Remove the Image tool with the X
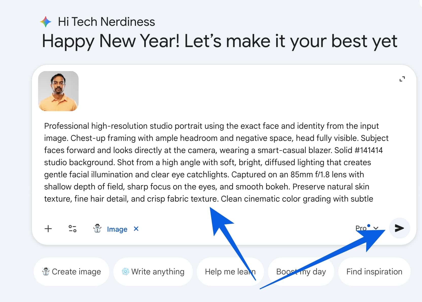 tap(136, 229)
